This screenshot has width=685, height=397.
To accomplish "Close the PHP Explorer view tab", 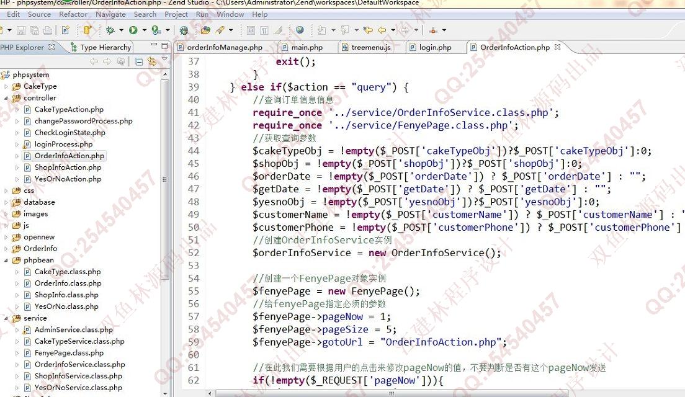I will click(51, 47).
